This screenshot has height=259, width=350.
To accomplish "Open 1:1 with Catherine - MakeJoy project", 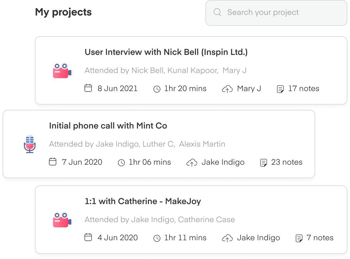I will pos(143,202).
